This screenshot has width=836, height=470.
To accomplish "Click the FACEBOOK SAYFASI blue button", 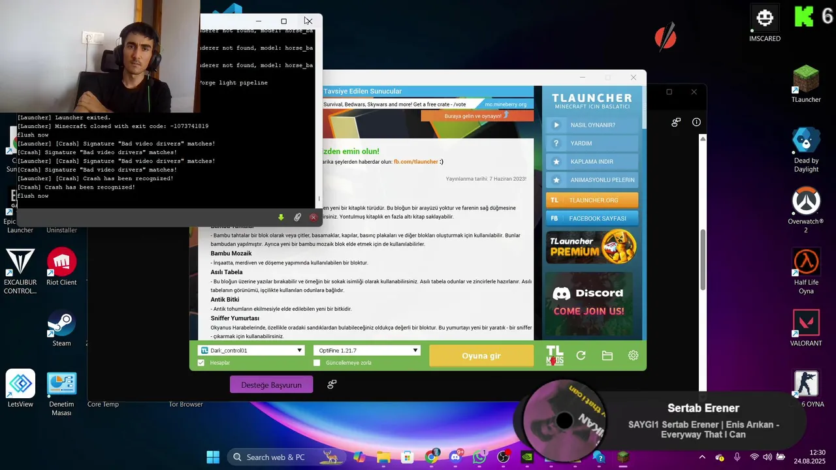I will click(x=592, y=219).
